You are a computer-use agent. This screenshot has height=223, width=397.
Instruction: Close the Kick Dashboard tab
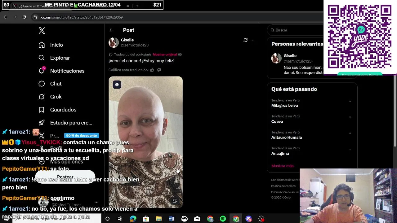pos(127,6)
